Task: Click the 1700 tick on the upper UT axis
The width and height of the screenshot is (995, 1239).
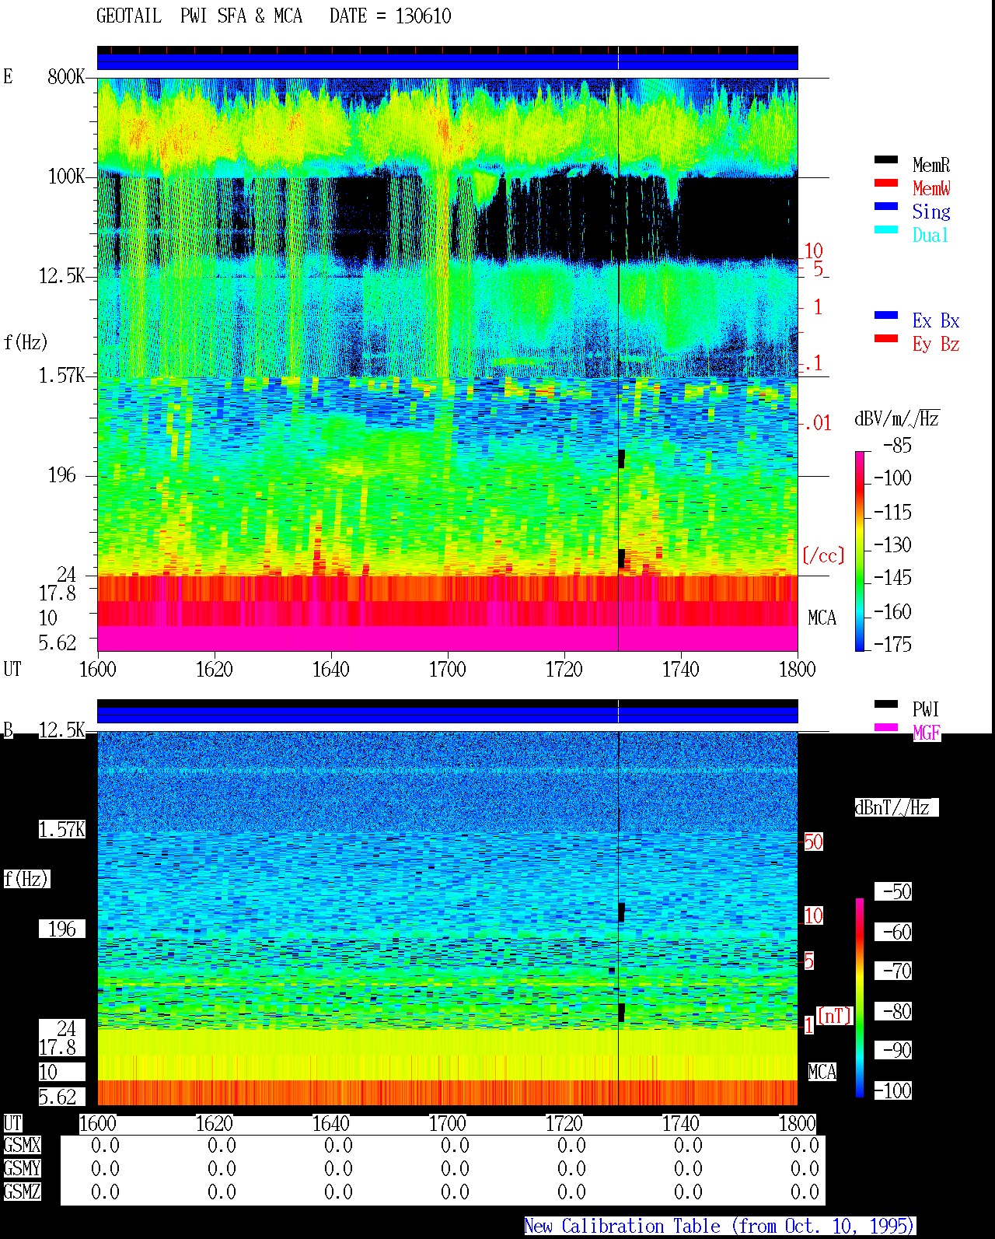Action: (x=447, y=670)
